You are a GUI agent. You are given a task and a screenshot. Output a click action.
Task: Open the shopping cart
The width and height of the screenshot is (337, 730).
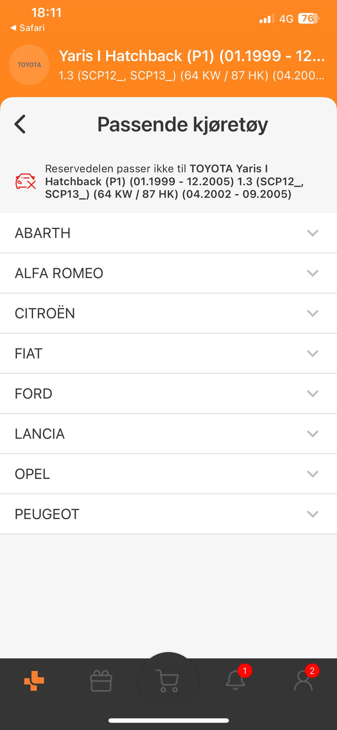168,680
